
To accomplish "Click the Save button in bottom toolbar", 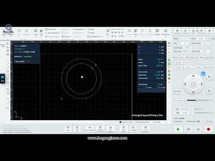I will point(77,128).
